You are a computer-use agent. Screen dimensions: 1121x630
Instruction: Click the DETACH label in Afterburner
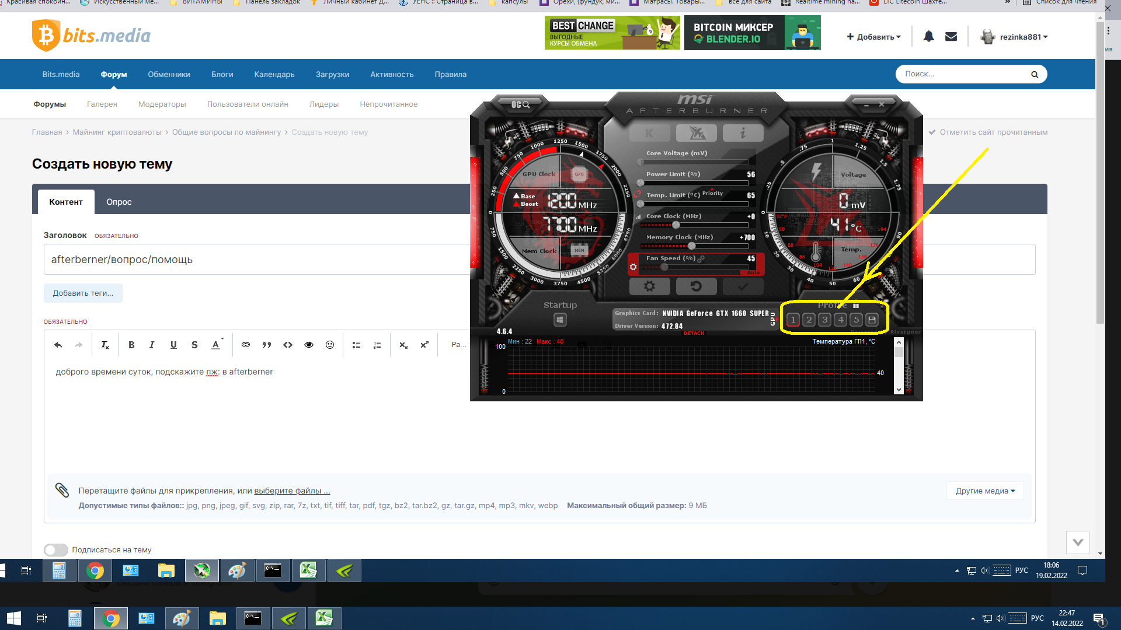694,334
